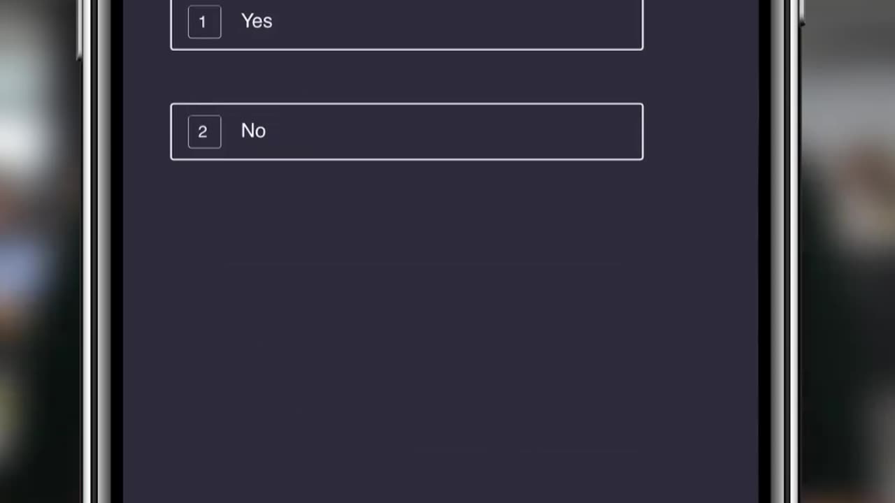
Task: Click the phone's right bezel edge
Action: pos(779,251)
